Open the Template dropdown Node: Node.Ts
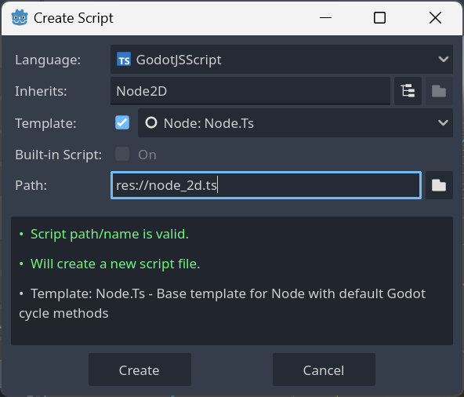The width and height of the screenshot is (464, 397). coord(295,122)
